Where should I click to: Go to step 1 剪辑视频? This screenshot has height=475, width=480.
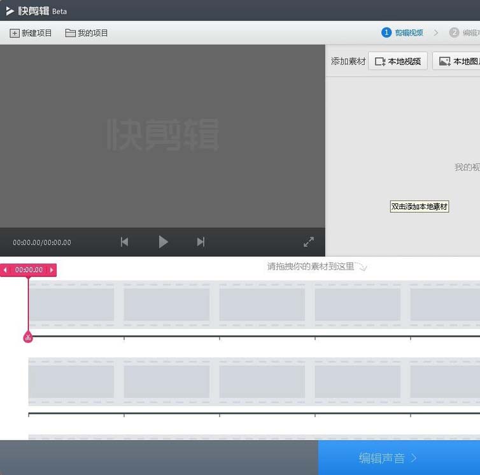402,33
